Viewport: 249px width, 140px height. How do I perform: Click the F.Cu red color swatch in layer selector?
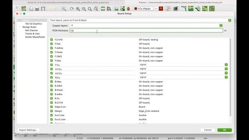(136, 9)
